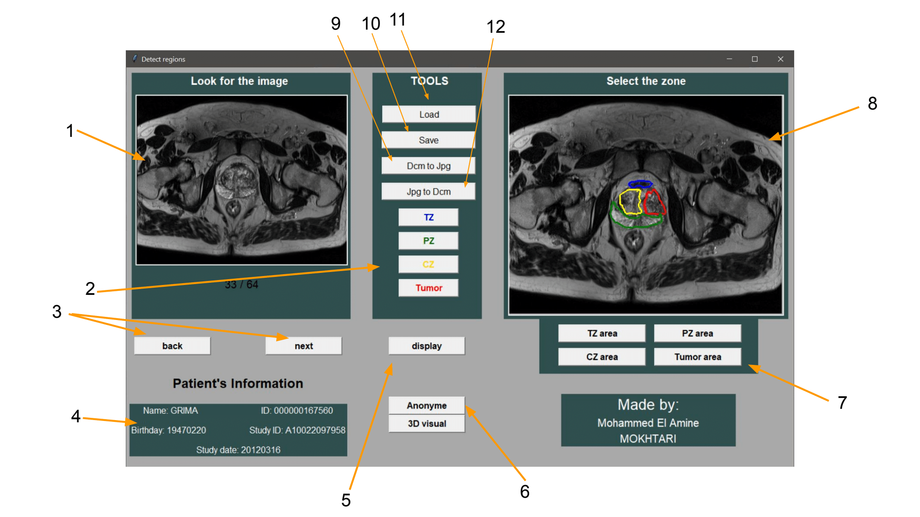Viewport: 920px width, 517px height.
Task: Compute the Tumor area
Action: click(698, 356)
